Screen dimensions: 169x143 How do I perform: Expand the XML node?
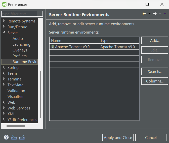pyautogui.click(x=4, y=114)
